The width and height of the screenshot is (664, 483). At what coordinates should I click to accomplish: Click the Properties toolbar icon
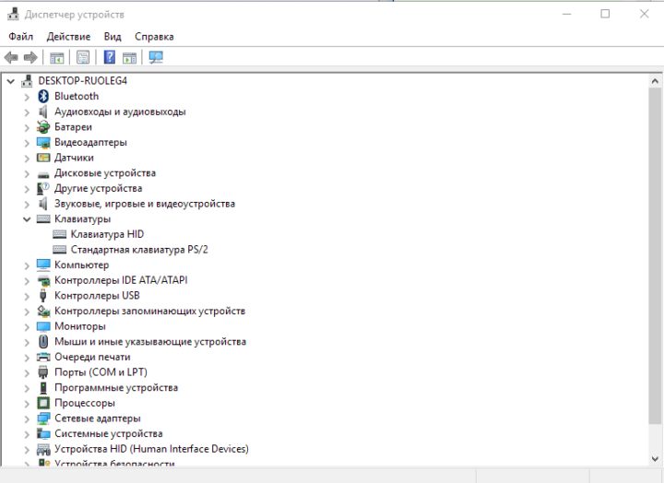pyautogui.click(x=83, y=57)
